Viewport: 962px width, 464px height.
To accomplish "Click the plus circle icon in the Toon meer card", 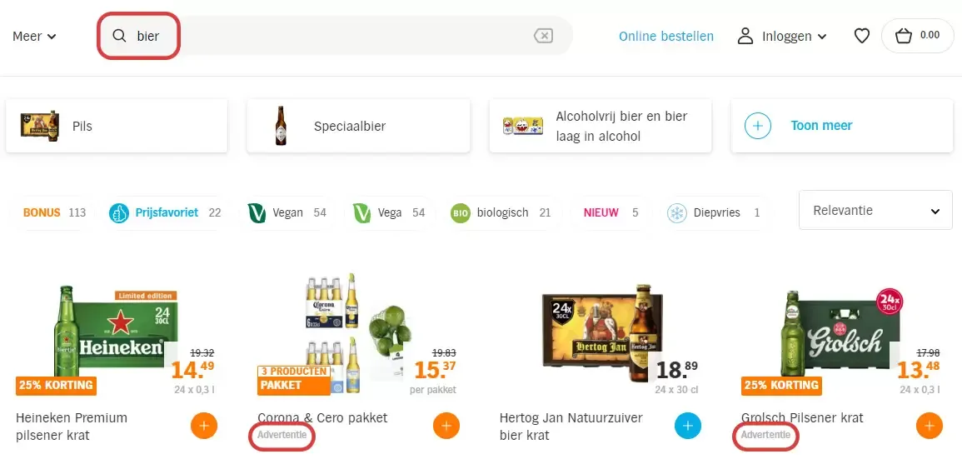I will [758, 126].
